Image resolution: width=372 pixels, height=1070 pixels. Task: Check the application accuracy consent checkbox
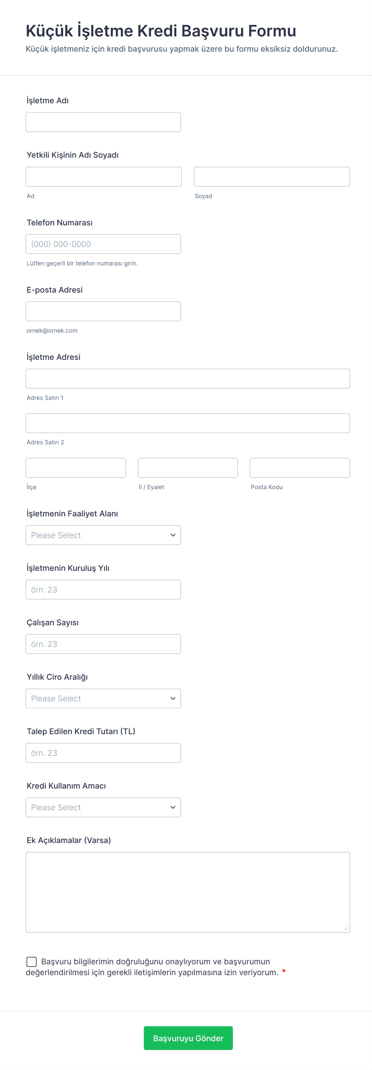32,961
